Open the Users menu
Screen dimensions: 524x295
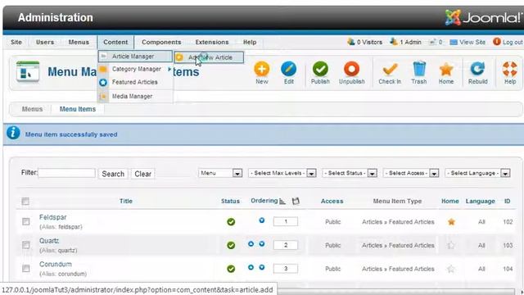[x=45, y=42]
